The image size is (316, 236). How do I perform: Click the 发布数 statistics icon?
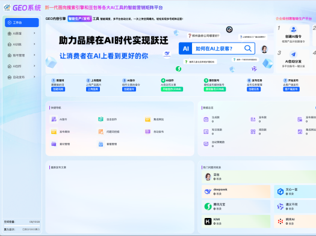(253, 120)
